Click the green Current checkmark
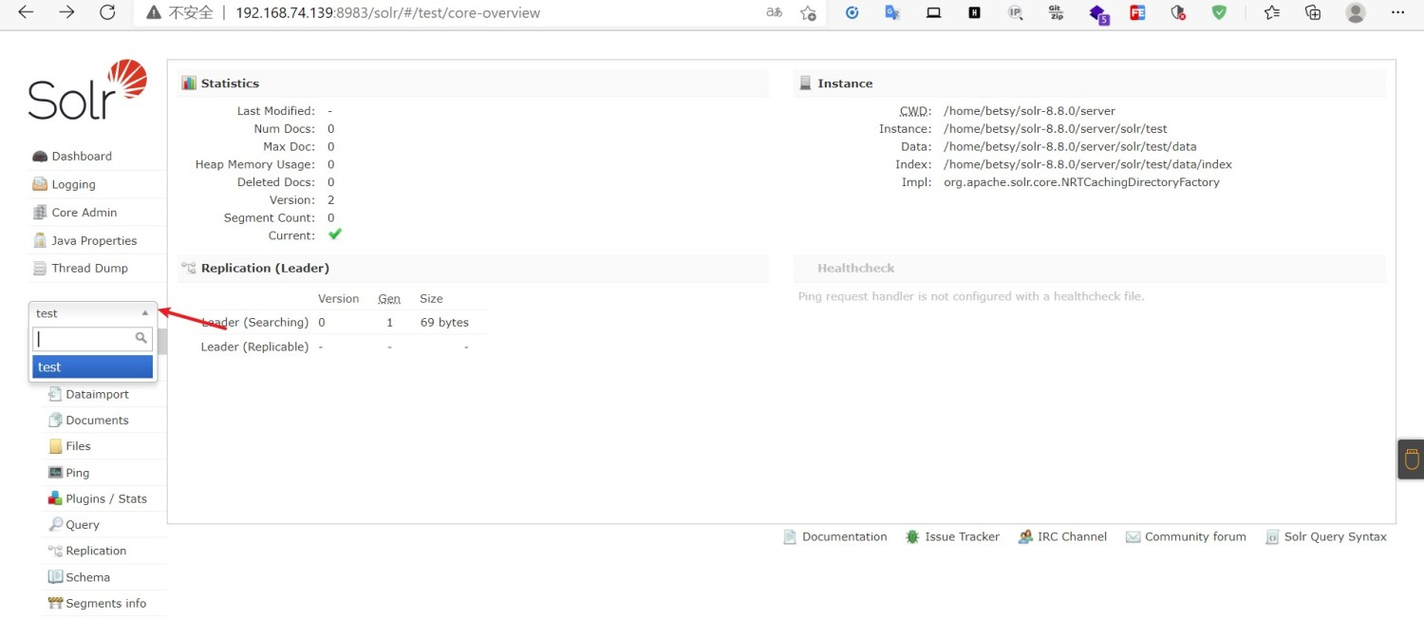 334,234
